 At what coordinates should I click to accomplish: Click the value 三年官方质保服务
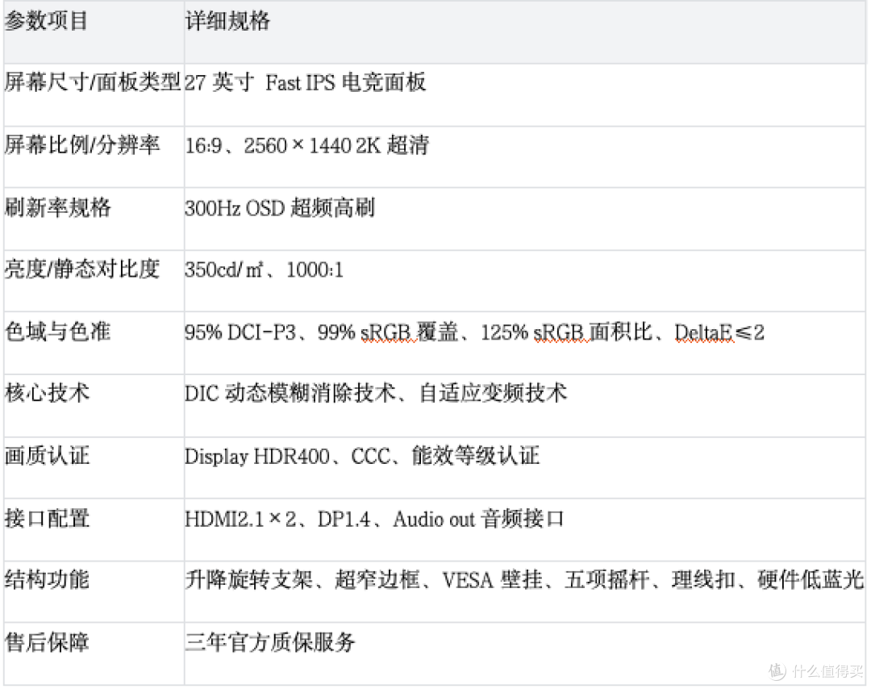[270, 642]
